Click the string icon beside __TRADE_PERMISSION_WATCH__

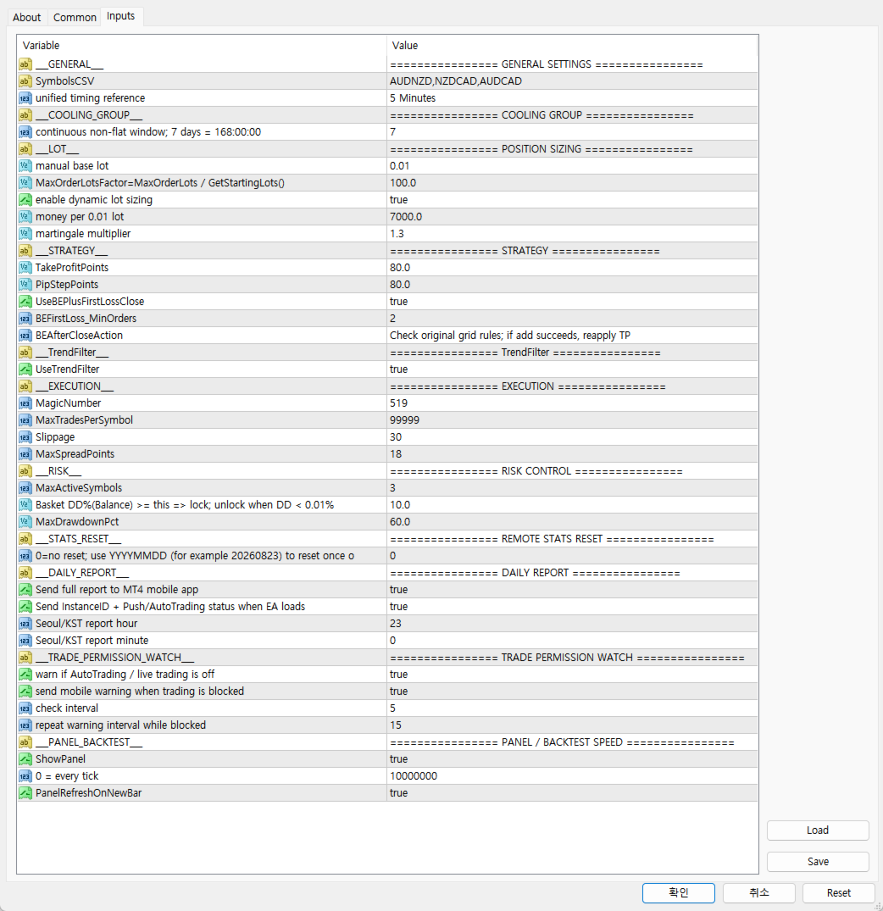tap(25, 658)
